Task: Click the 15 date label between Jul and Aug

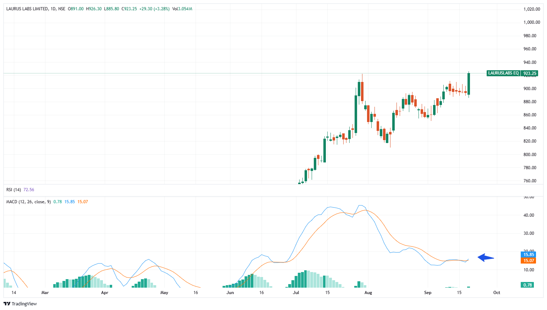Action: [x=327, y=293]
